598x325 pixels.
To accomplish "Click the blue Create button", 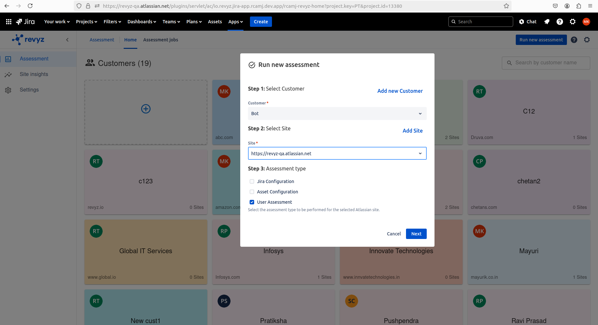I will [x=261, y=22].
